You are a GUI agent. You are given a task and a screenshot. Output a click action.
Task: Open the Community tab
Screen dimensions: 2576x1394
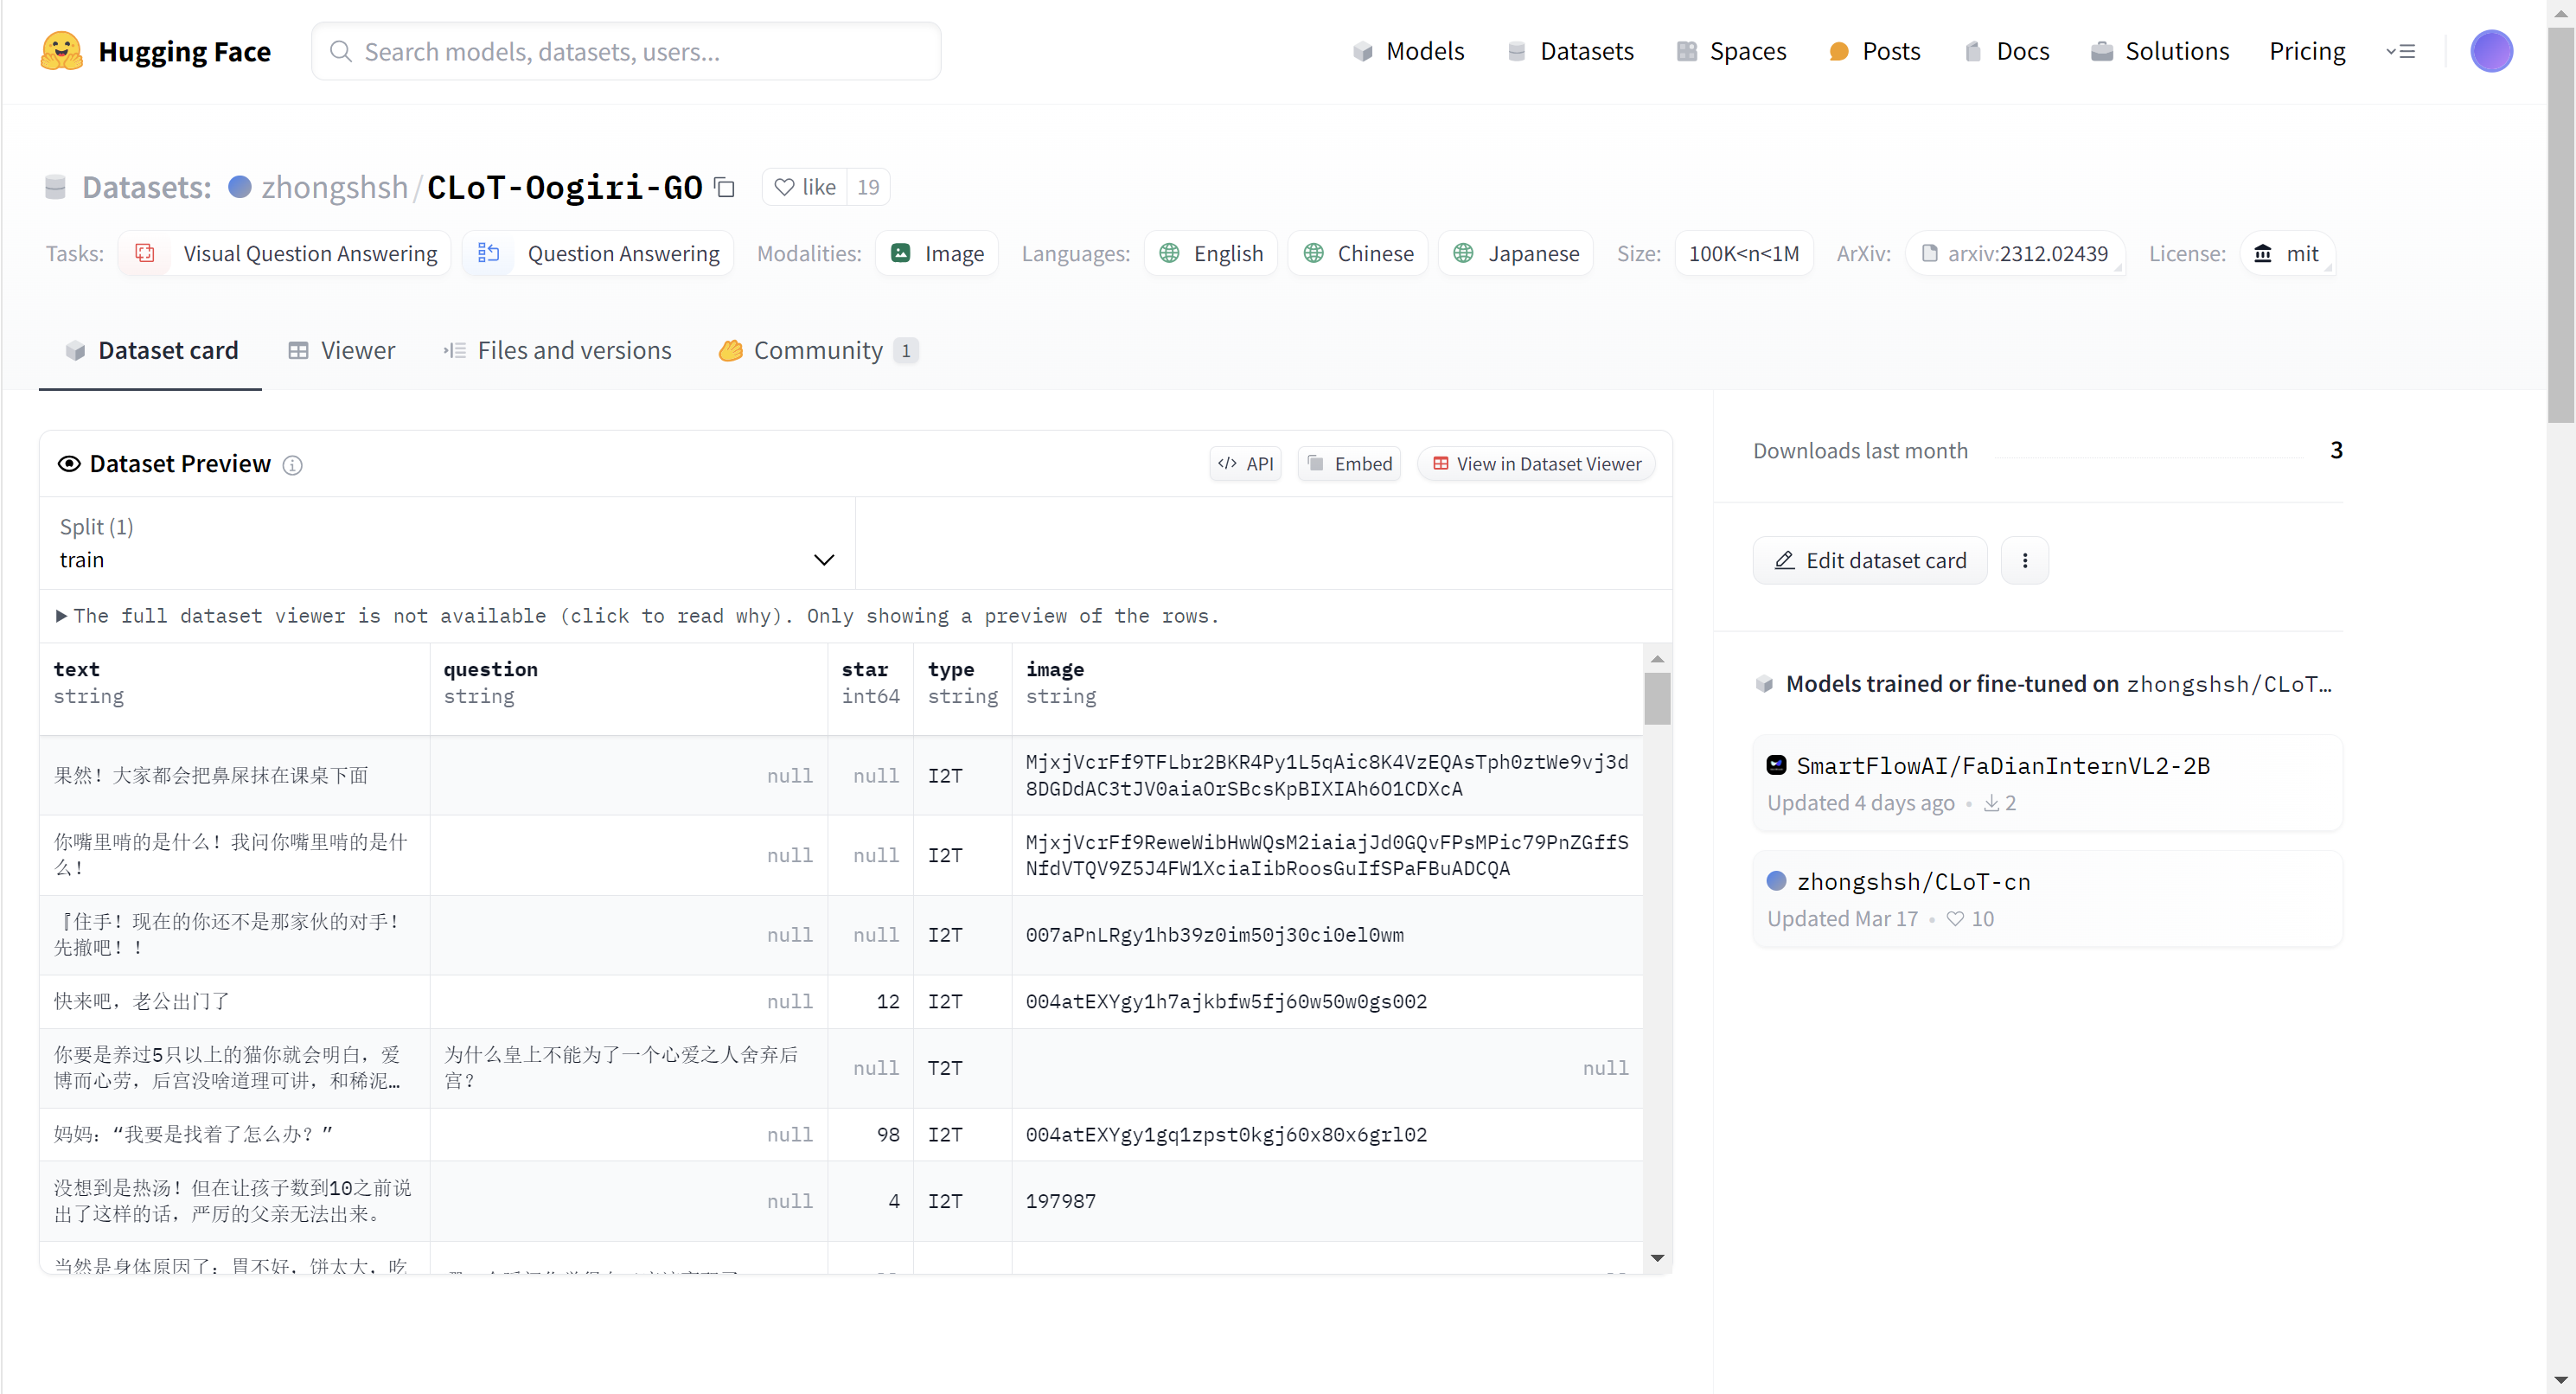[x=818, y=350]
